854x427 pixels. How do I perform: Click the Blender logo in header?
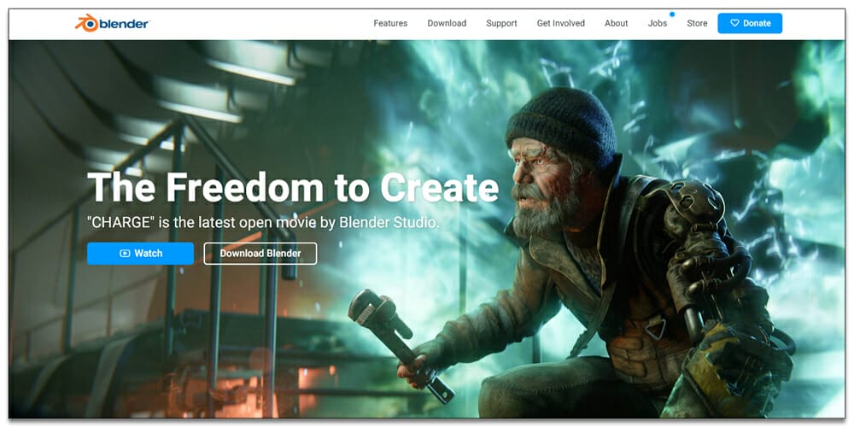(x=113, y=23)
